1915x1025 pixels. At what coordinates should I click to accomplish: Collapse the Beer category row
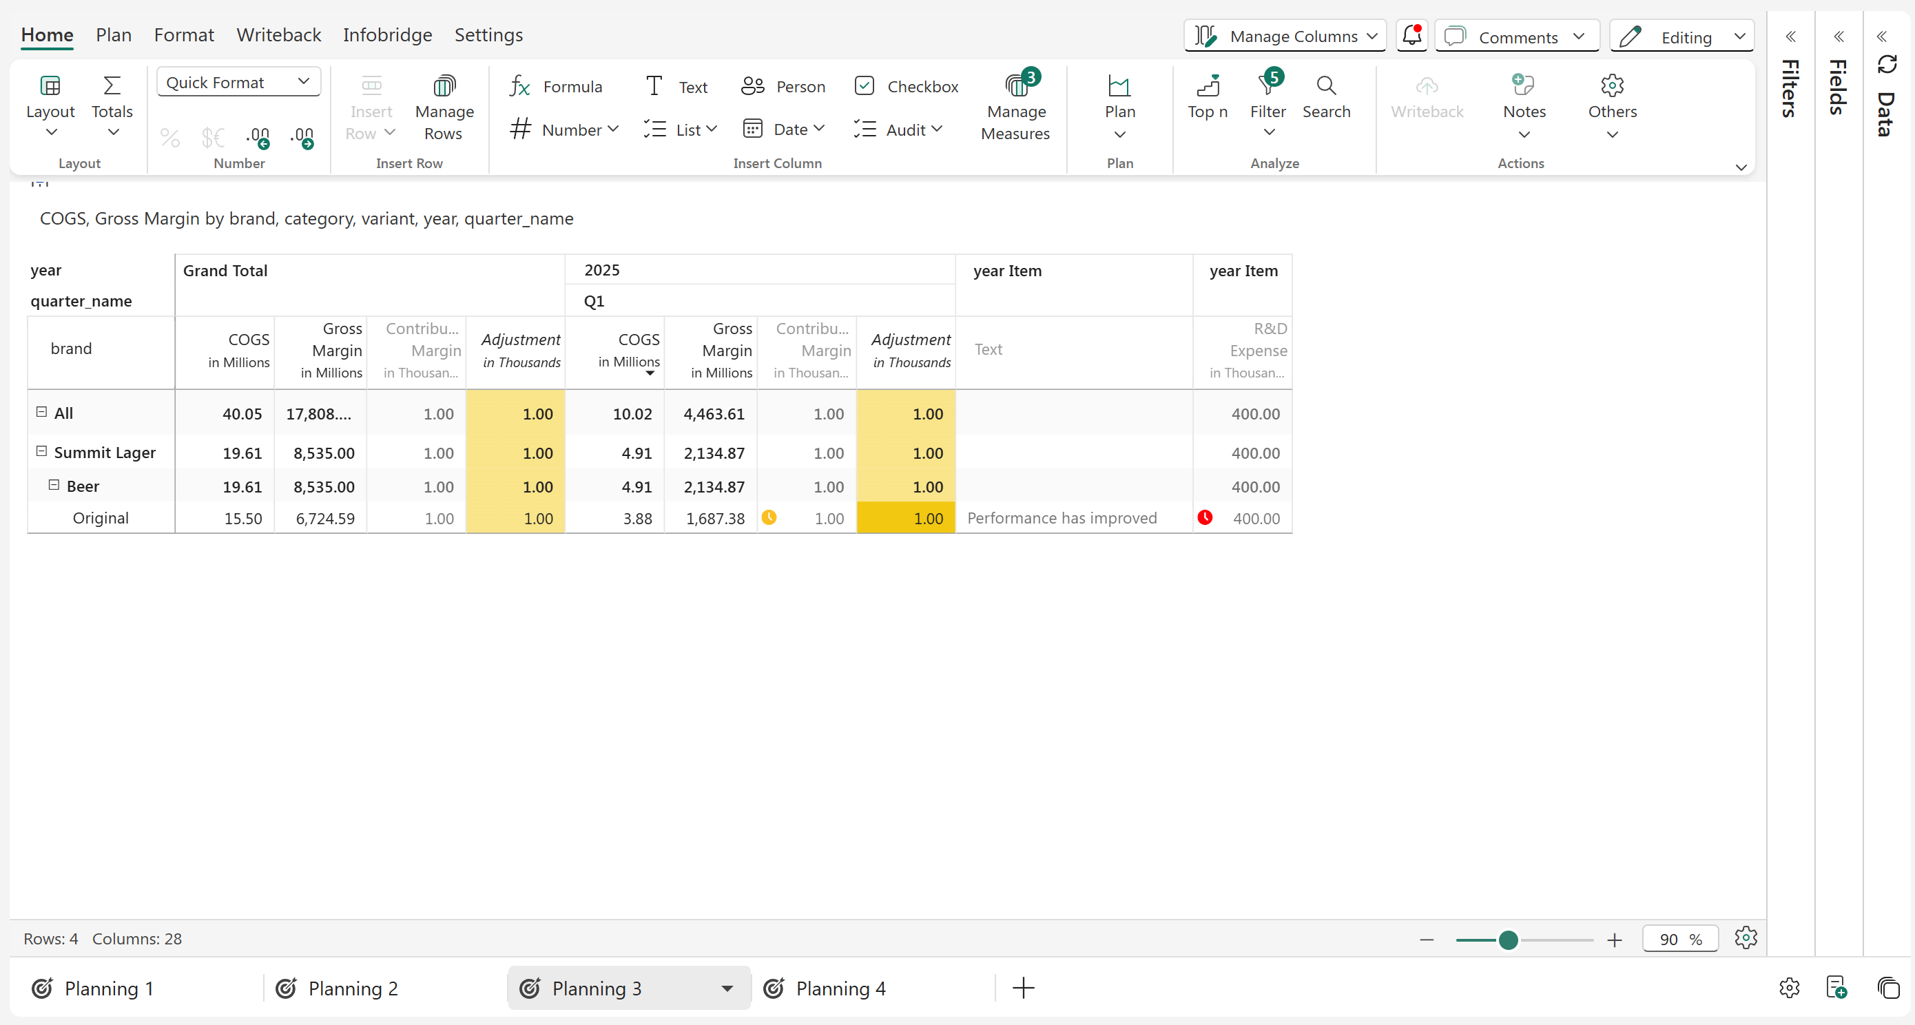pos(54,485)
